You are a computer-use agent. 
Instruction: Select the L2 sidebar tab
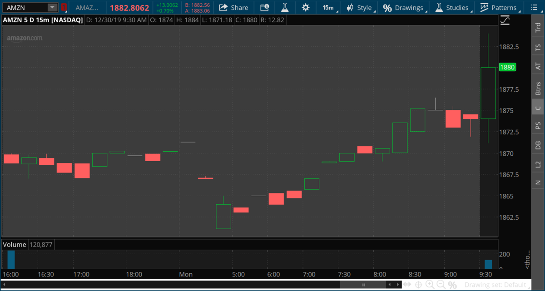point(538,164)
